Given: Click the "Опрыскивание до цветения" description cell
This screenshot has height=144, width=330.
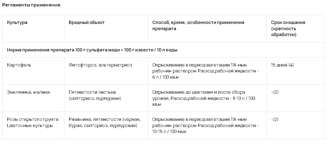Looking at the screenshot, I should pyautogui.click(x=204, y=98).
